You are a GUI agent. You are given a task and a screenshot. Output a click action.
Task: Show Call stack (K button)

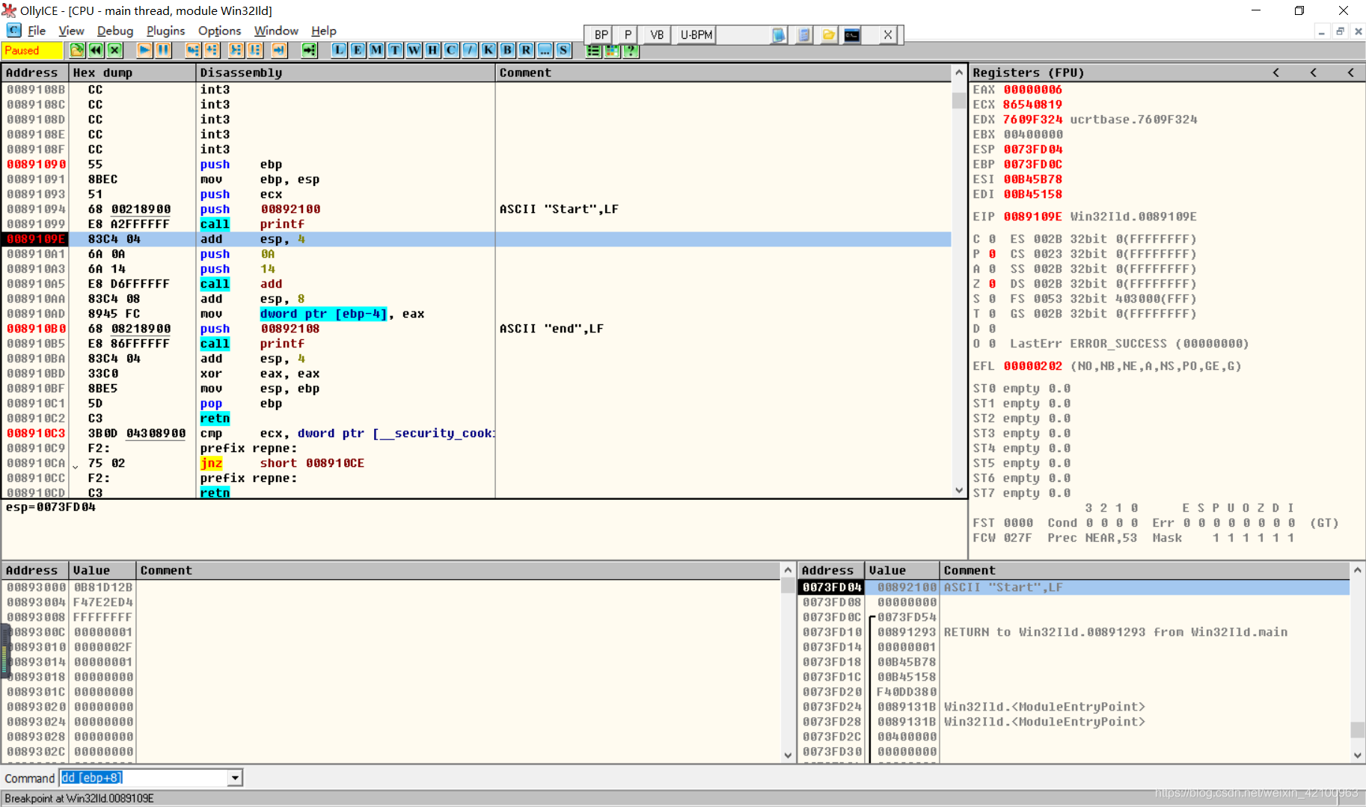click(488, 50)
